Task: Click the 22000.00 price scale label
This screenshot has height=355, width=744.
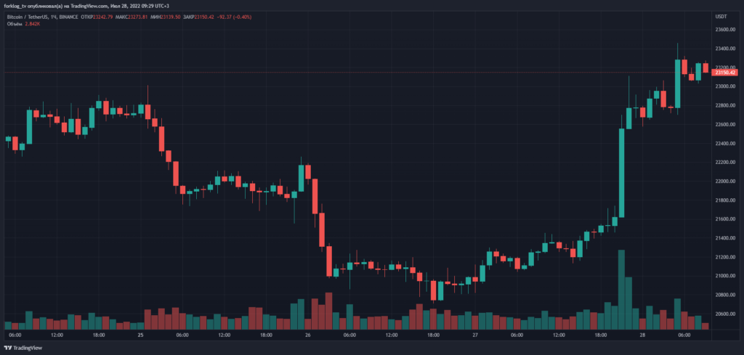Action: pyautogui.click(x=726, y=181)
